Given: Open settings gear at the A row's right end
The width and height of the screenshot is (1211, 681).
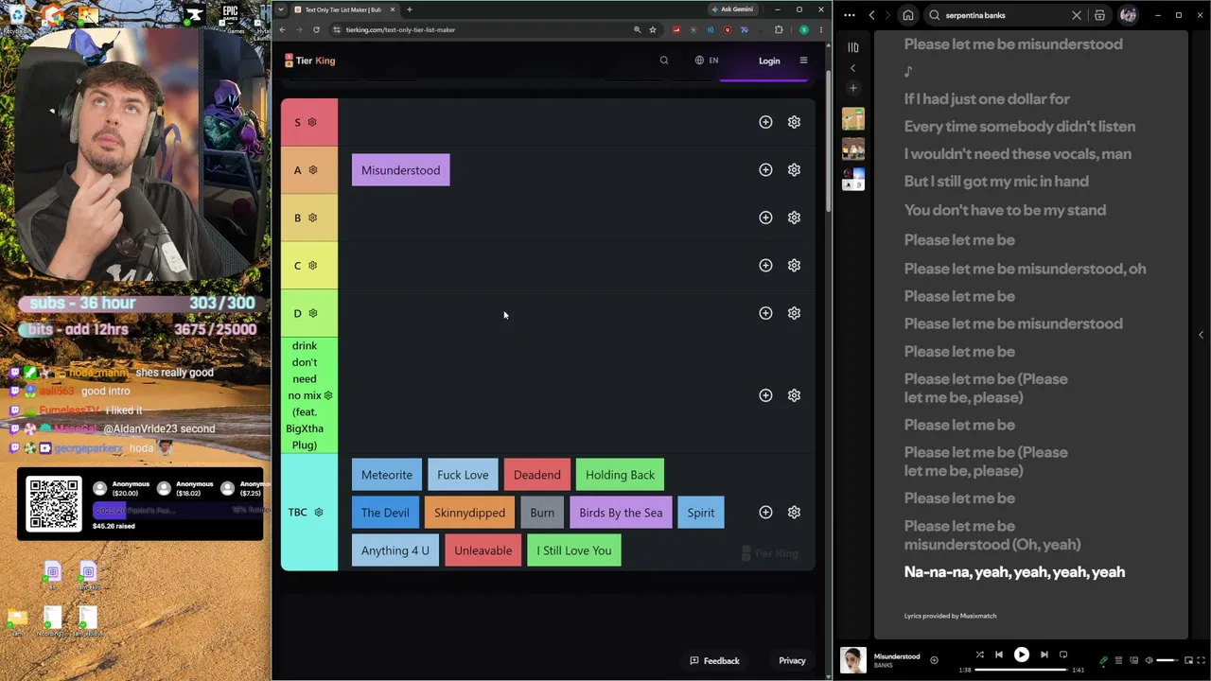Looking at the screenshot, I should (794, 170).
